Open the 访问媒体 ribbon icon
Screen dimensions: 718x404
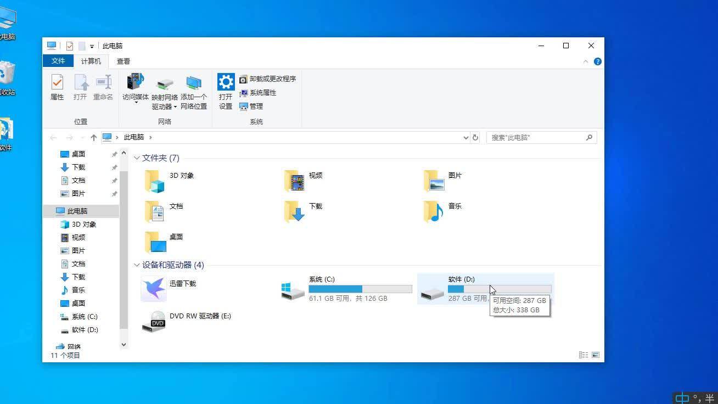(x=135, y=88)
